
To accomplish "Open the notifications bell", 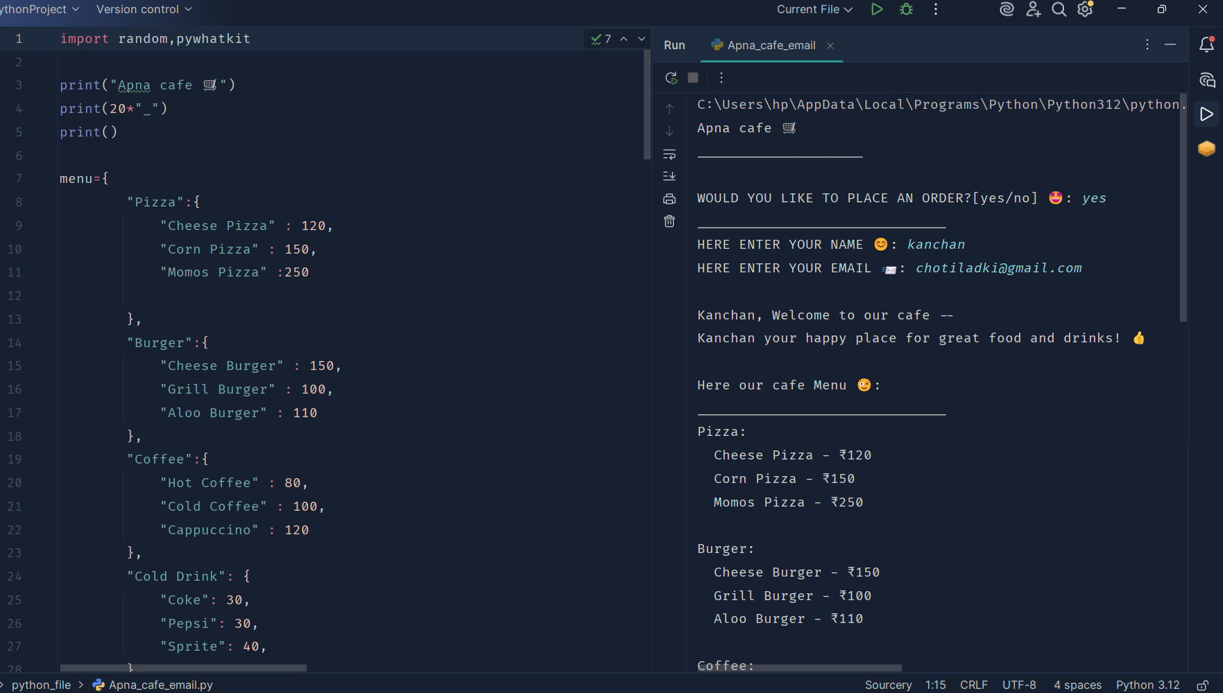I will click(1206, 45).
